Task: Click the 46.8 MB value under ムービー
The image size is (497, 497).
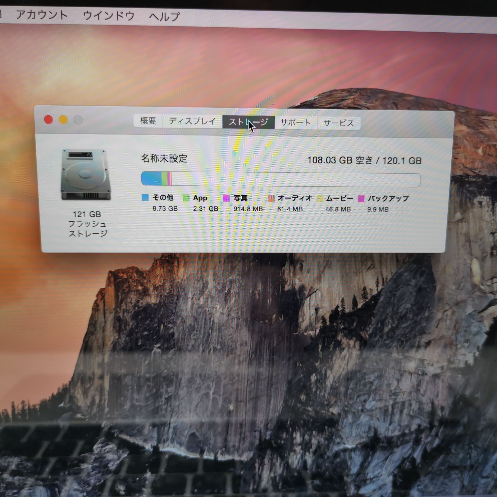Action: point(338,209)
